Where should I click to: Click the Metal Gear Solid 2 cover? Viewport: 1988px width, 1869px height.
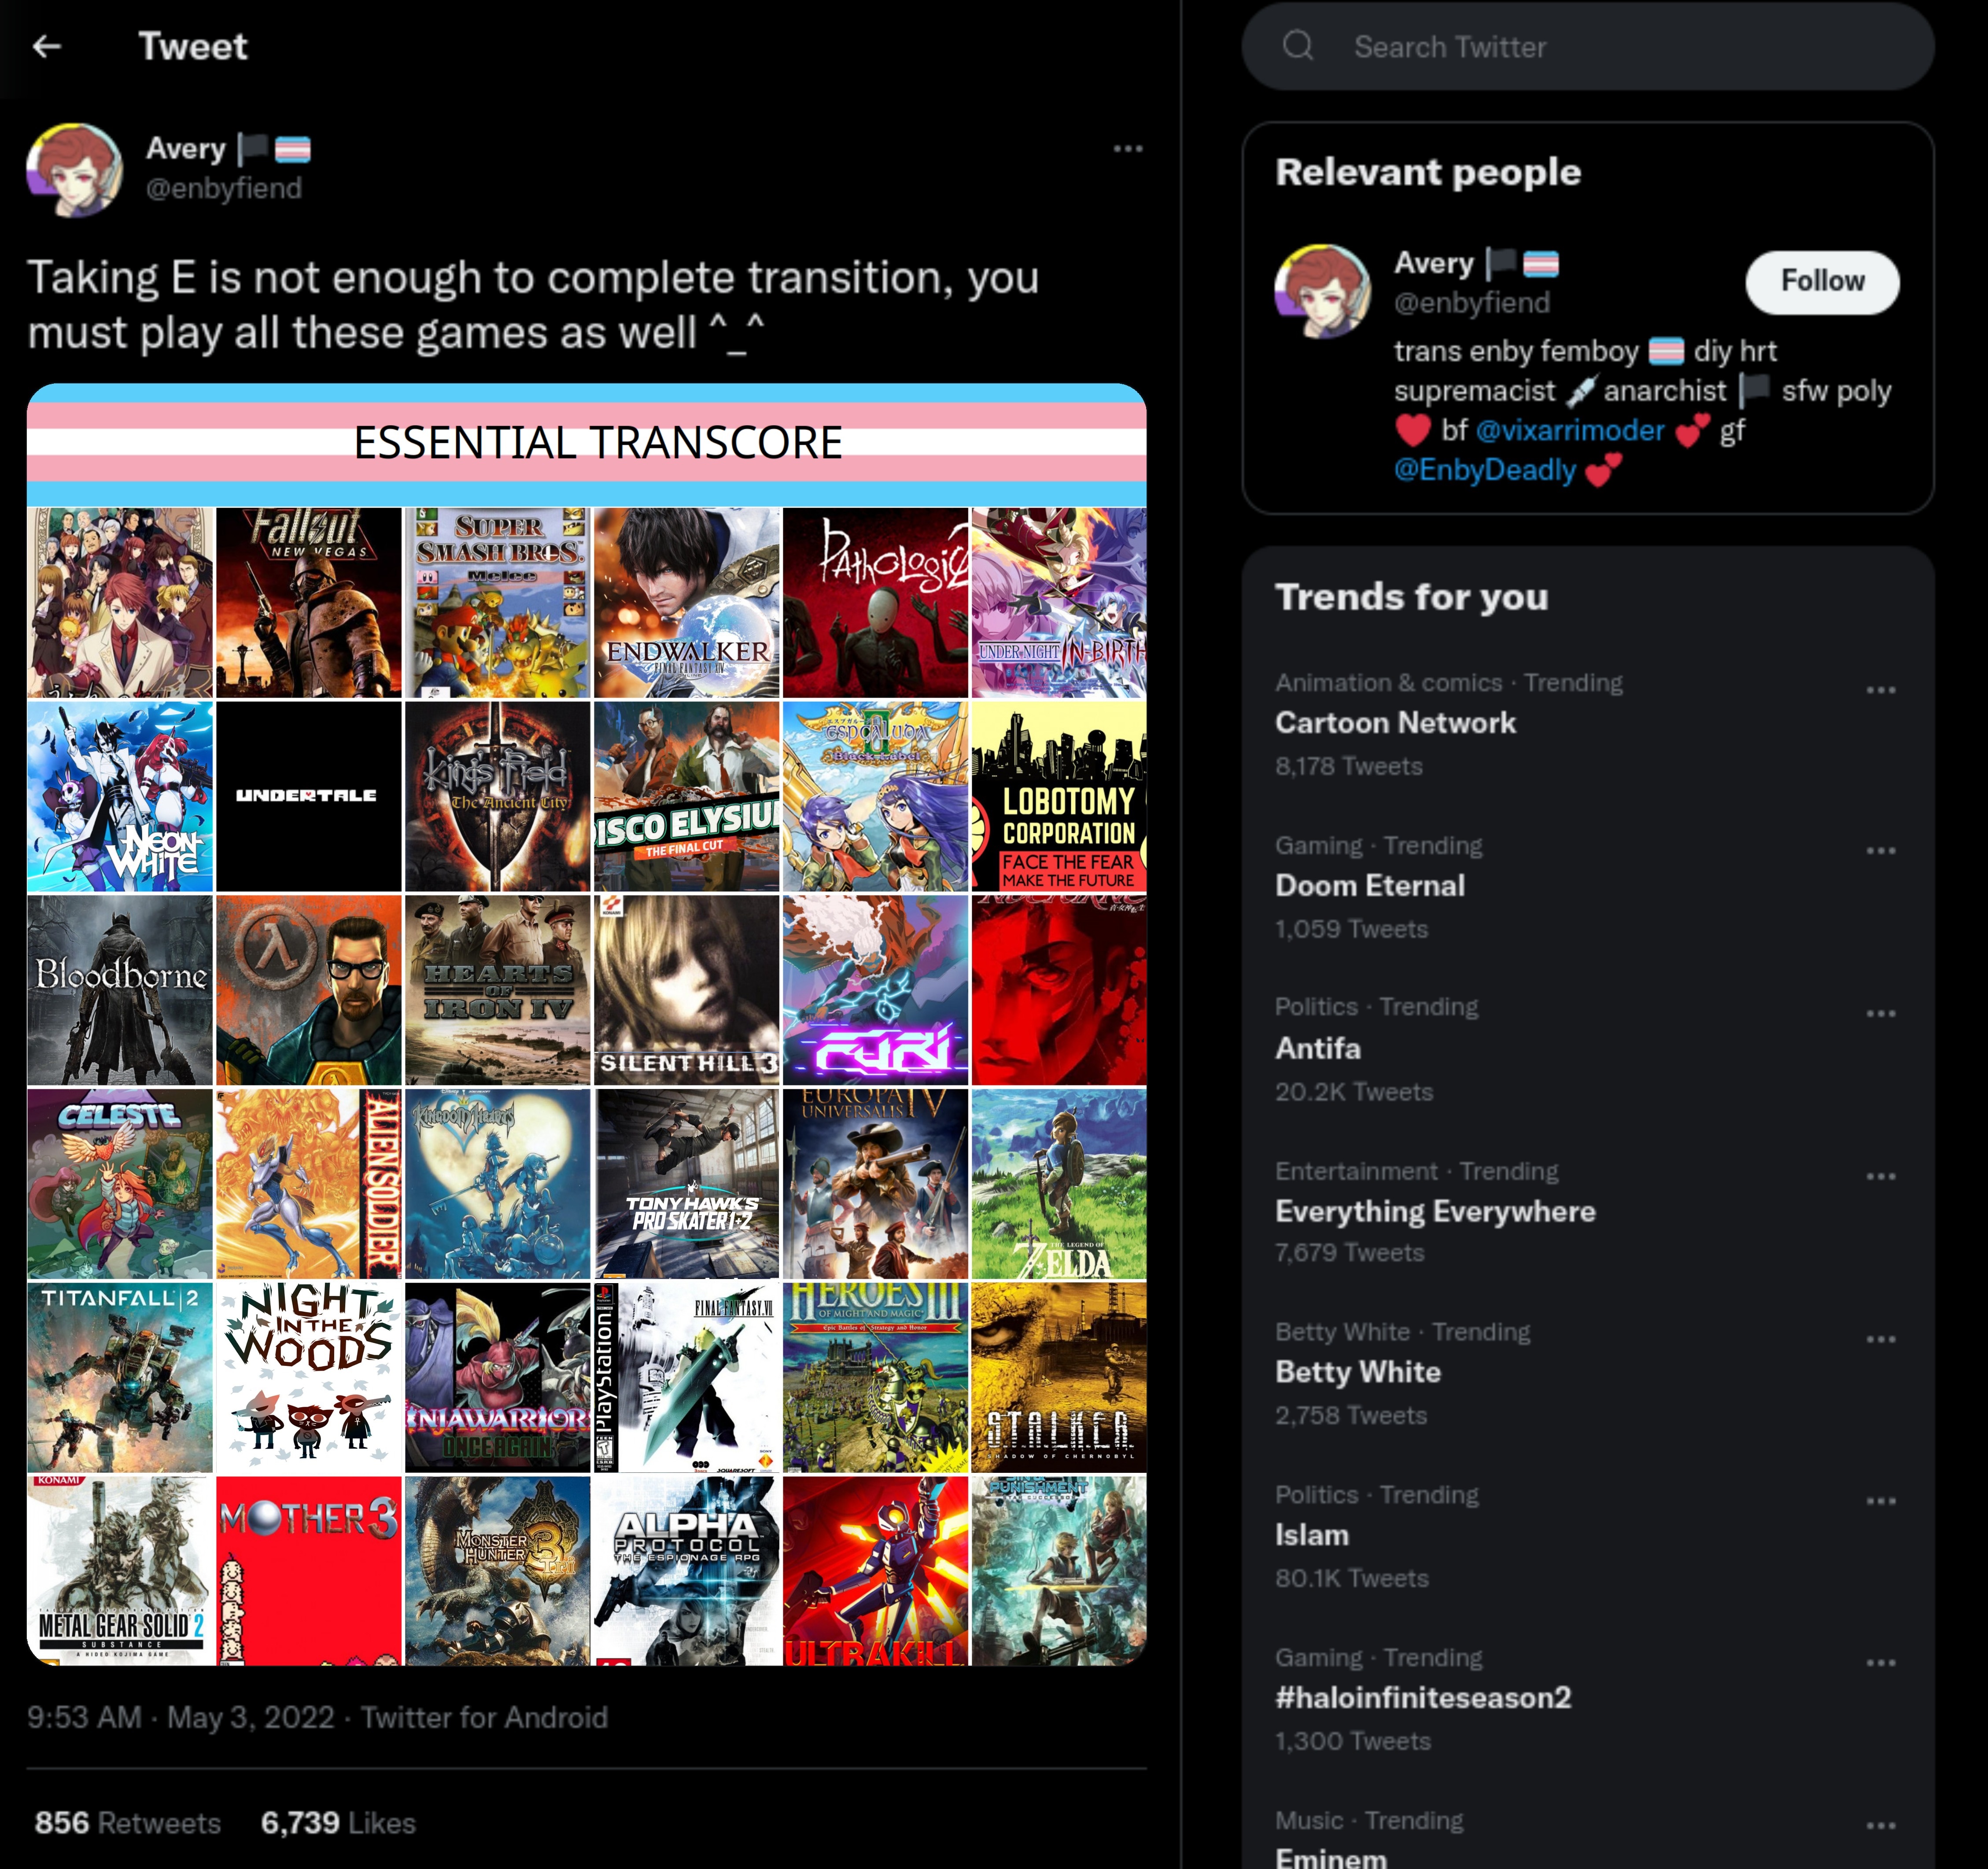click(120, 1570)
